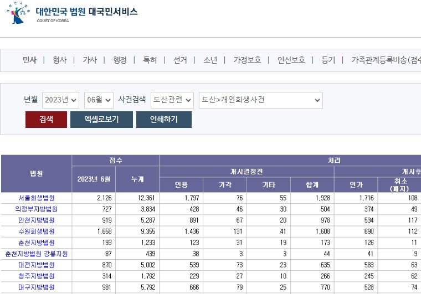
Task: Open the 청주지방법원 court link
Action: (37, 276)
